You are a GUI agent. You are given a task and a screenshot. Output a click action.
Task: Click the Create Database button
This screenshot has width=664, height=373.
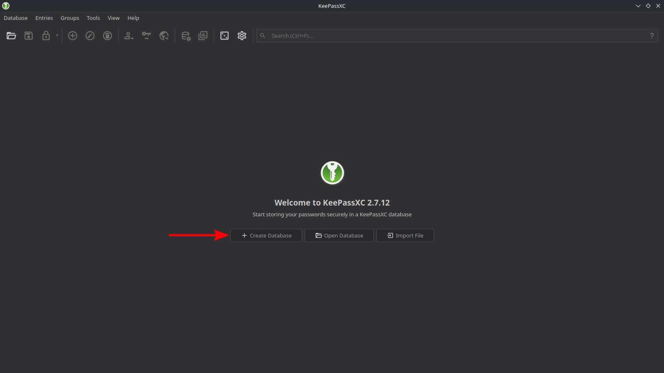[x=266, y=235]
